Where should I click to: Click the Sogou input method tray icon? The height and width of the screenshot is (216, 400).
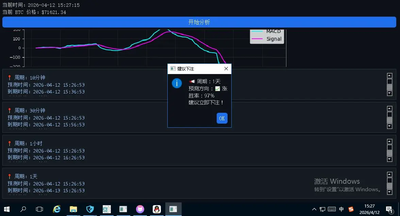(x=351, y=209)
